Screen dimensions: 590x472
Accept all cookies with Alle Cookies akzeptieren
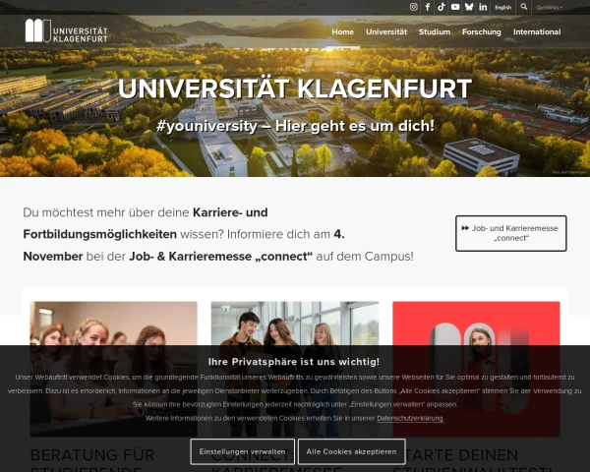[x=351, y=451]
